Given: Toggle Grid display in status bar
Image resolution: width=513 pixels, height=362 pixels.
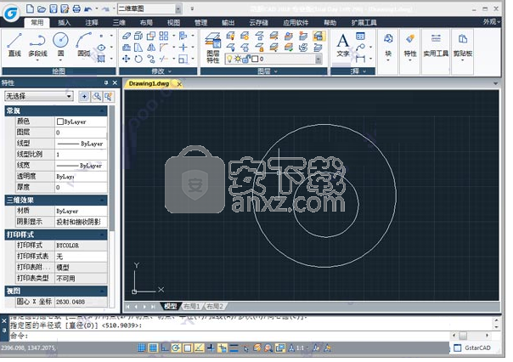Looking at the screenshot, I should 153,348.
